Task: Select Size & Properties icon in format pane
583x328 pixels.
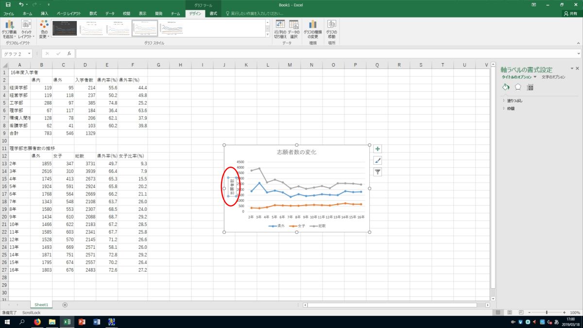Action: (530, 87)
